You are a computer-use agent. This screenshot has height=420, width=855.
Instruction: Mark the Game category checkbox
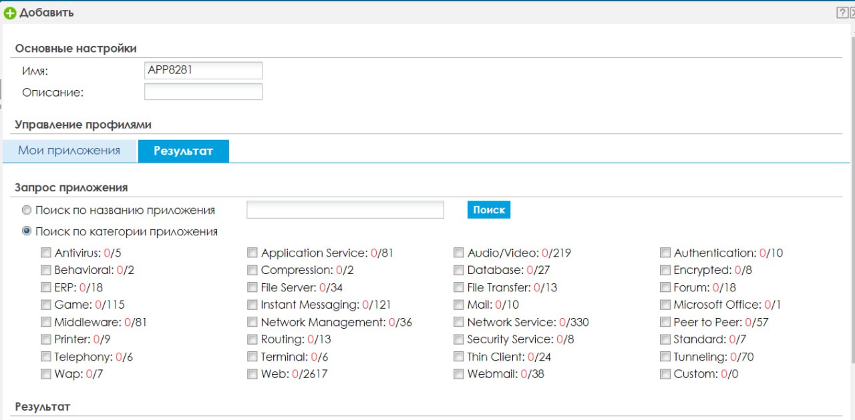[46, 305]
